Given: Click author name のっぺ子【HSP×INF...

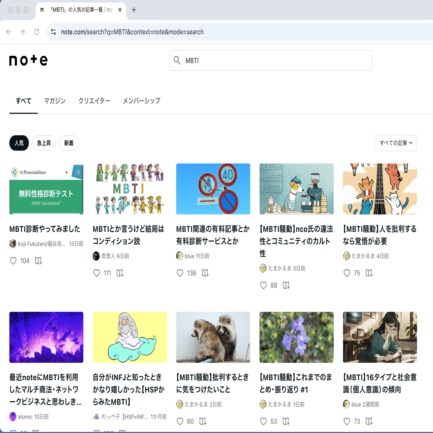Looking at the screenshot, I should (125, 417).
